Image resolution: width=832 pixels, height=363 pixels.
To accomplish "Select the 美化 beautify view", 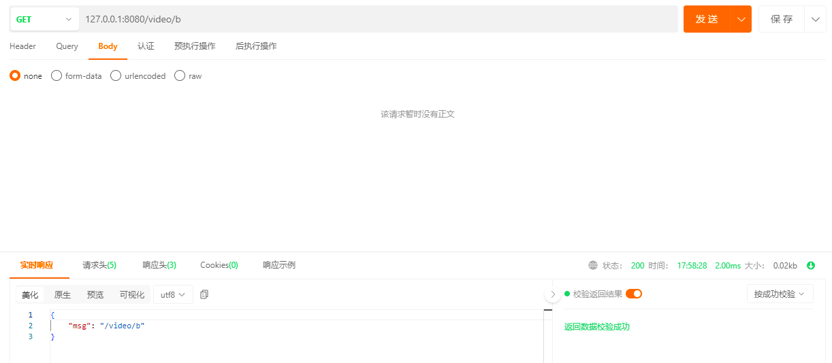I will point(30,294).
